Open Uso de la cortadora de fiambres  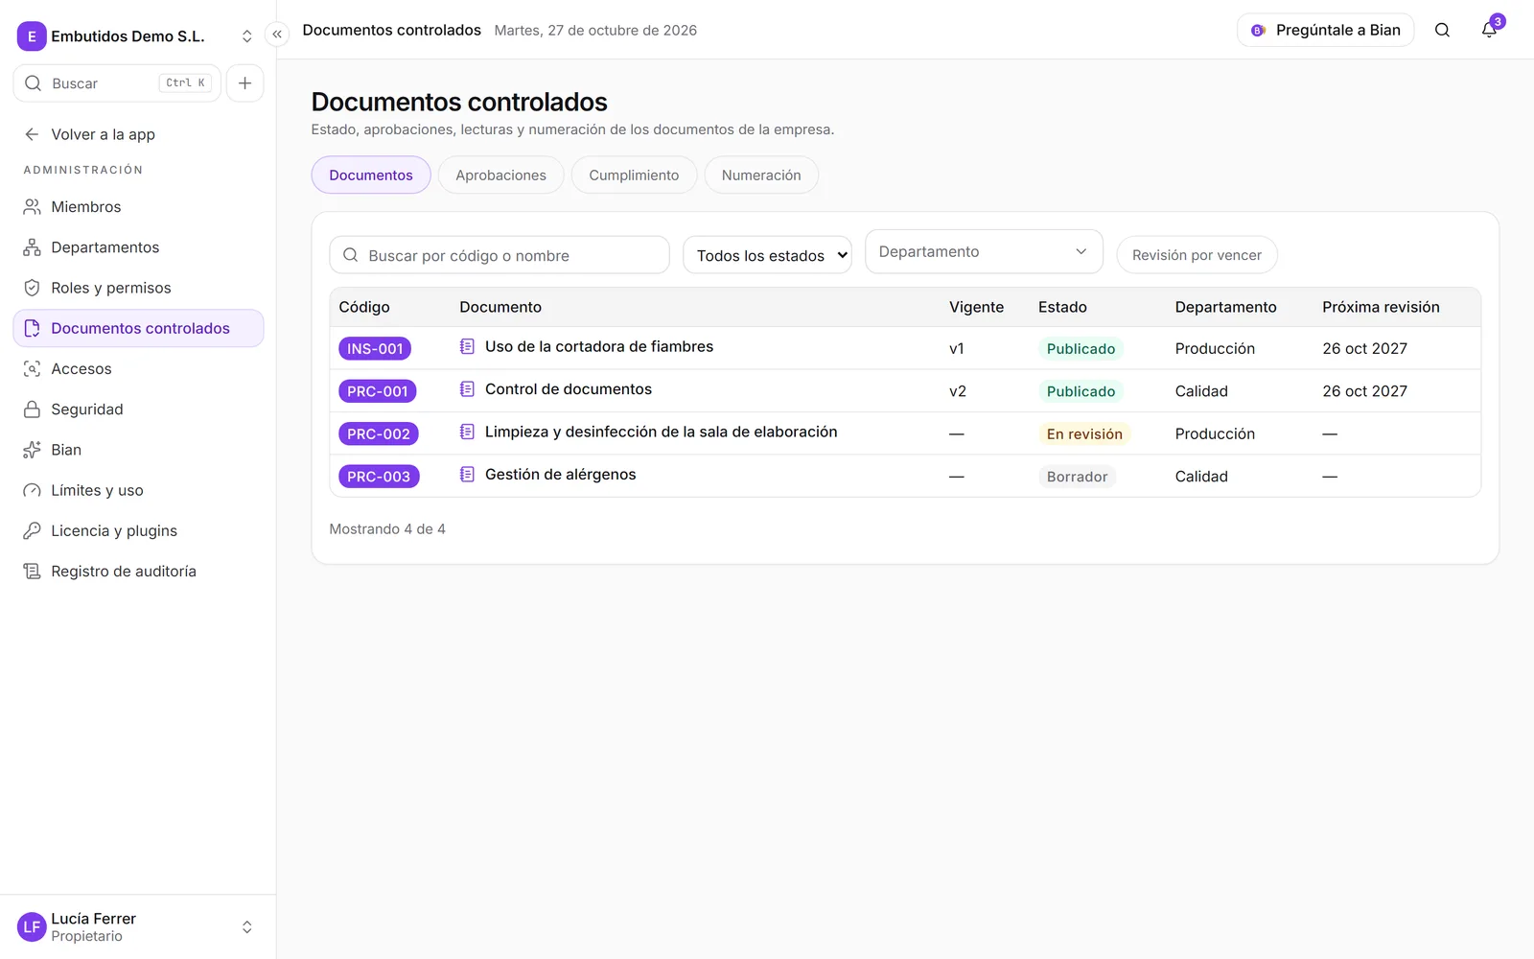coord(599,347)
